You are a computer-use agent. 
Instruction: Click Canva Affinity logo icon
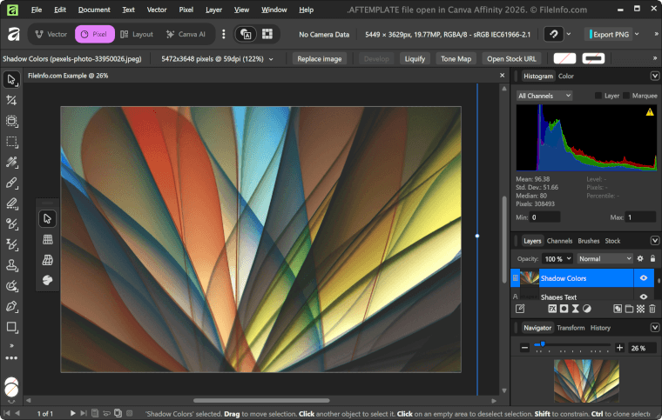(x=14, y=34)
